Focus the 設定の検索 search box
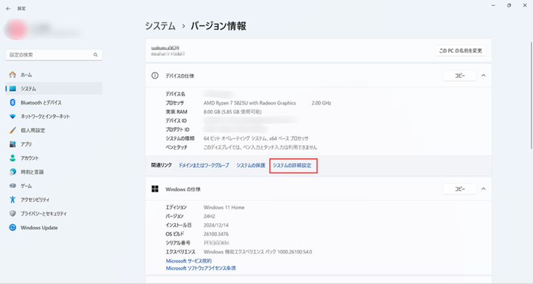Viewport: 533px width, 284px height. click(54, 55)
